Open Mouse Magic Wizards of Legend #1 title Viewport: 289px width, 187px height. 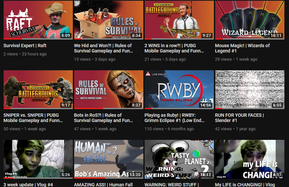(242, 48)
